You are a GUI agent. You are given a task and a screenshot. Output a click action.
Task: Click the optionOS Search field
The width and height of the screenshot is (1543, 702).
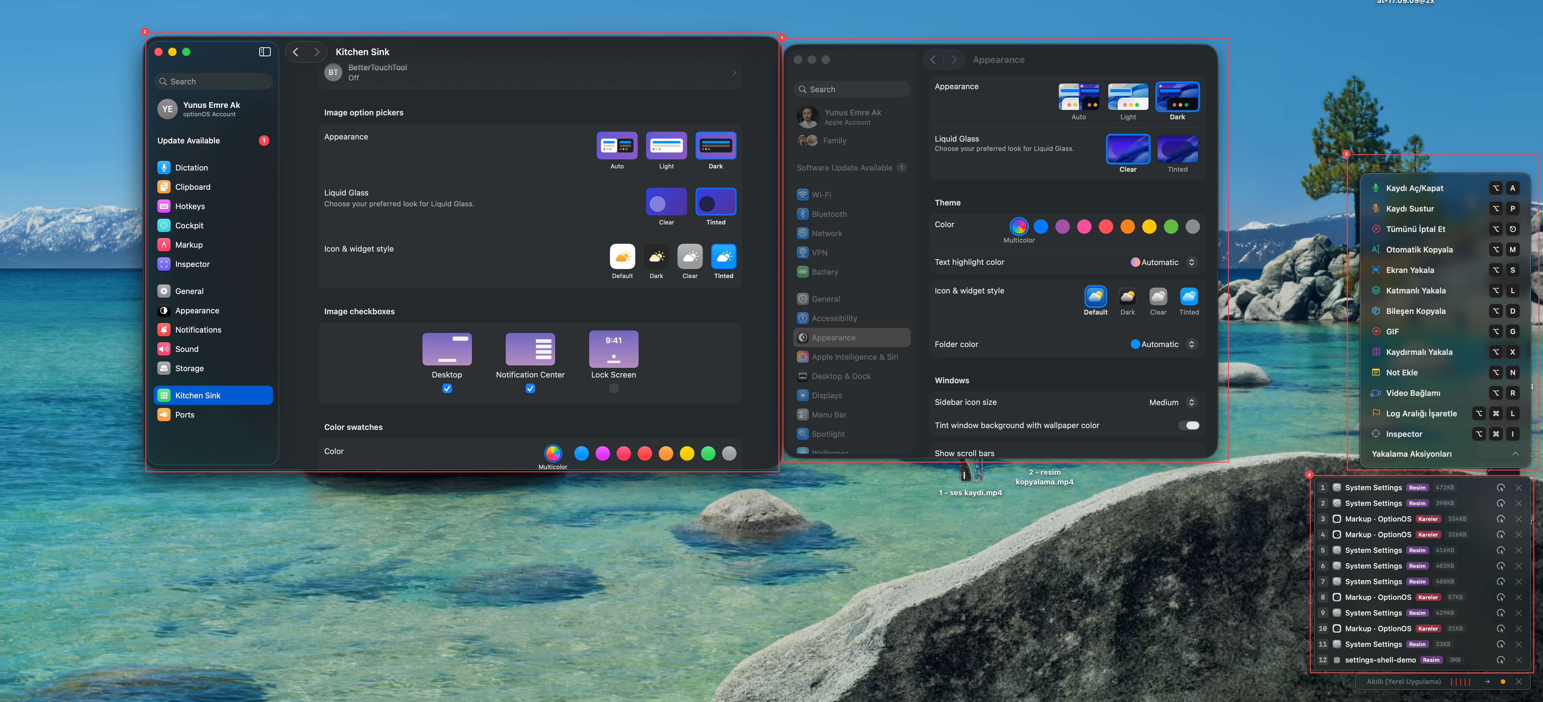click(x=213, y=81)
